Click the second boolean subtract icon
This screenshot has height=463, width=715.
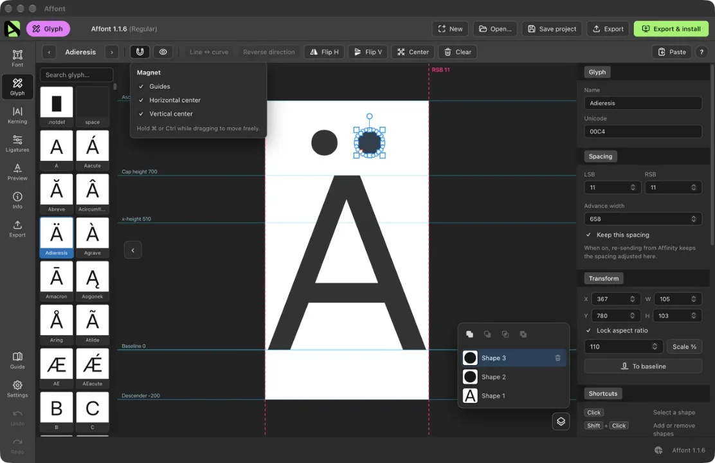(x=487, y=334)
